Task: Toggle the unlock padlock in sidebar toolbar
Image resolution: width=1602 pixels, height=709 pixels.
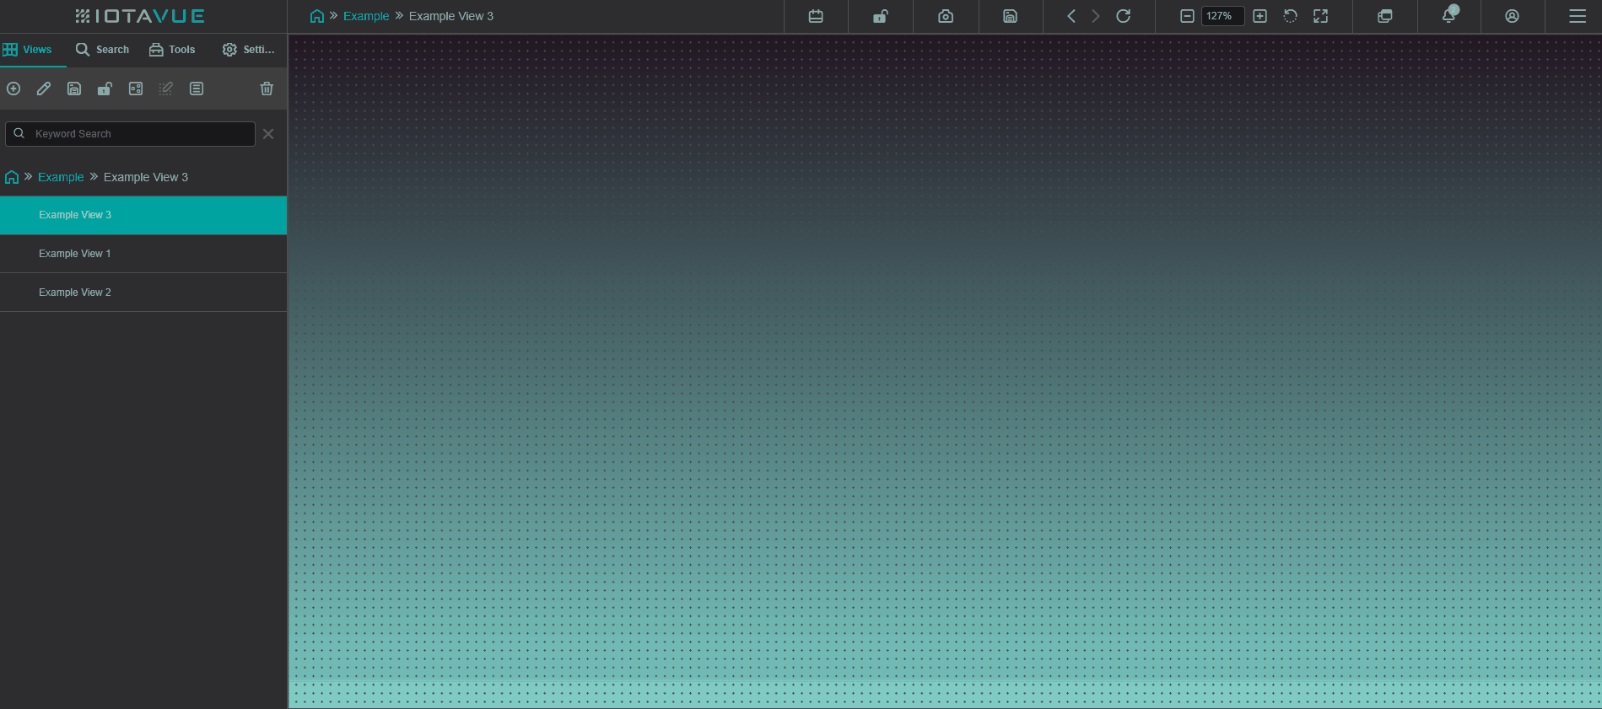Action: 105,89
